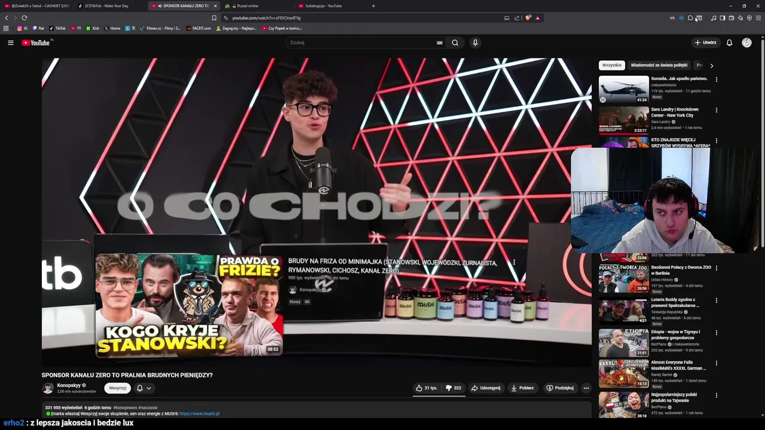Open options menu for Sara Landry video
The height and width of the screenshot is (430, 765).
pos(716,110)
